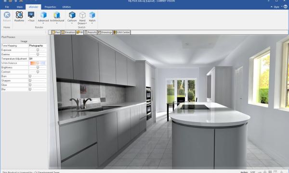
Task: Open the Utilities ribbon tab
Action: click(66, 7)
